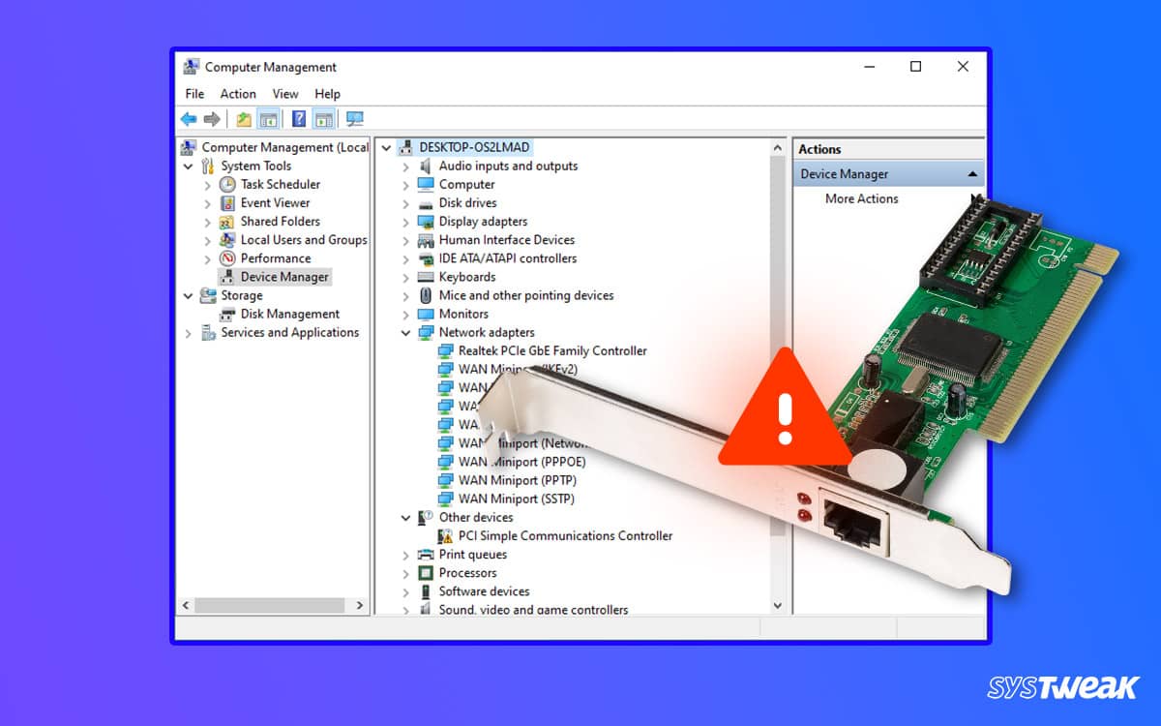This screenshot has width=1161, height=726.
Task: Open the View menu
Action: pos(284,93)
